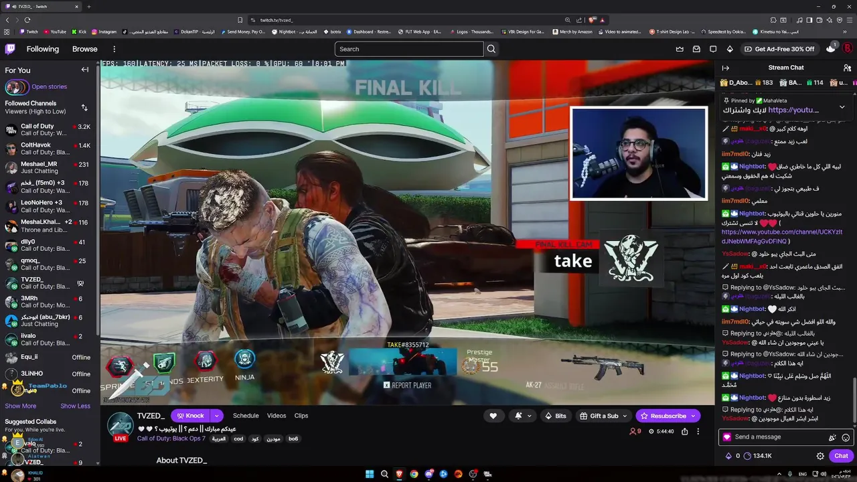Viewport: 857px width, 482px height.
Task: Open chat settings gear icon
Action: [x=820, y=456]
